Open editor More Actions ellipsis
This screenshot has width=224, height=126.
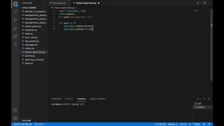coord(209,3)
